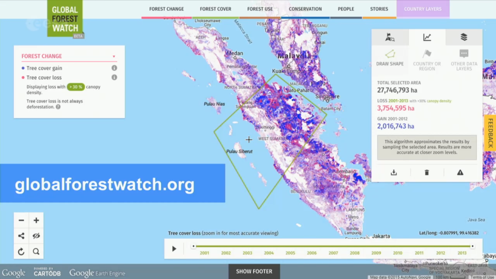Toggle Tree cover loss layer
This screenshot has width=496, height=279.
coord(42,77)
